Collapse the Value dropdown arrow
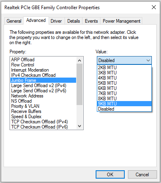The image size is (161, 183). [148, 60]
